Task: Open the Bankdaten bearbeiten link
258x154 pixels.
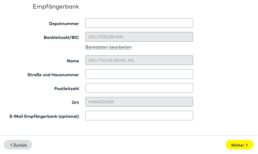Action: (x=108, y=47)
